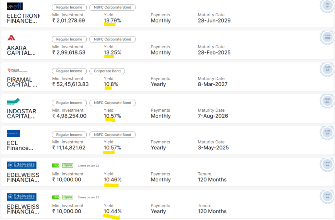Click NBFC Corporate Bond tag on Akara Capital
The image size is (335, 220).
click(113, 39)
